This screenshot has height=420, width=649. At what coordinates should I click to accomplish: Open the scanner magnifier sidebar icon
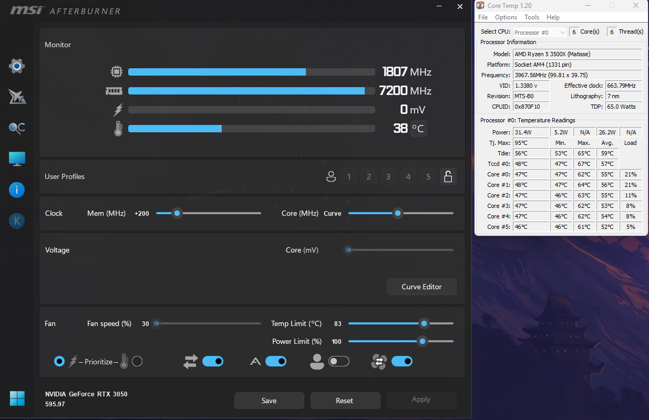(17, 128)
